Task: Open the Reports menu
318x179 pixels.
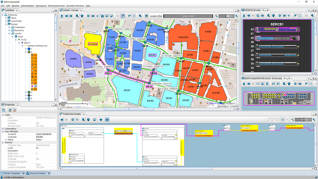Action: pyautogui.click(x=15, y=6)
